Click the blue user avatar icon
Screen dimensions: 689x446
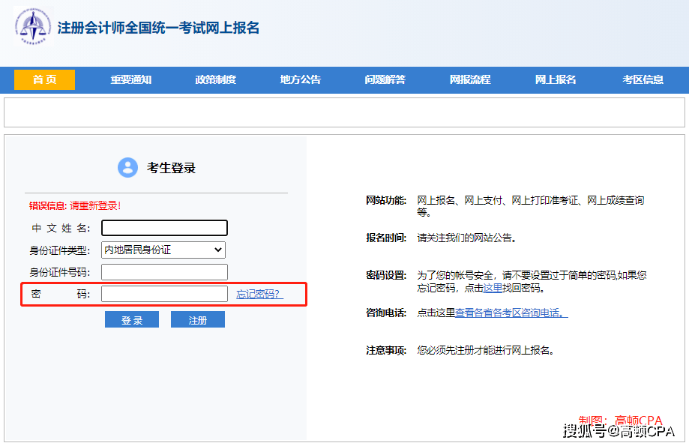coord(128,168)
